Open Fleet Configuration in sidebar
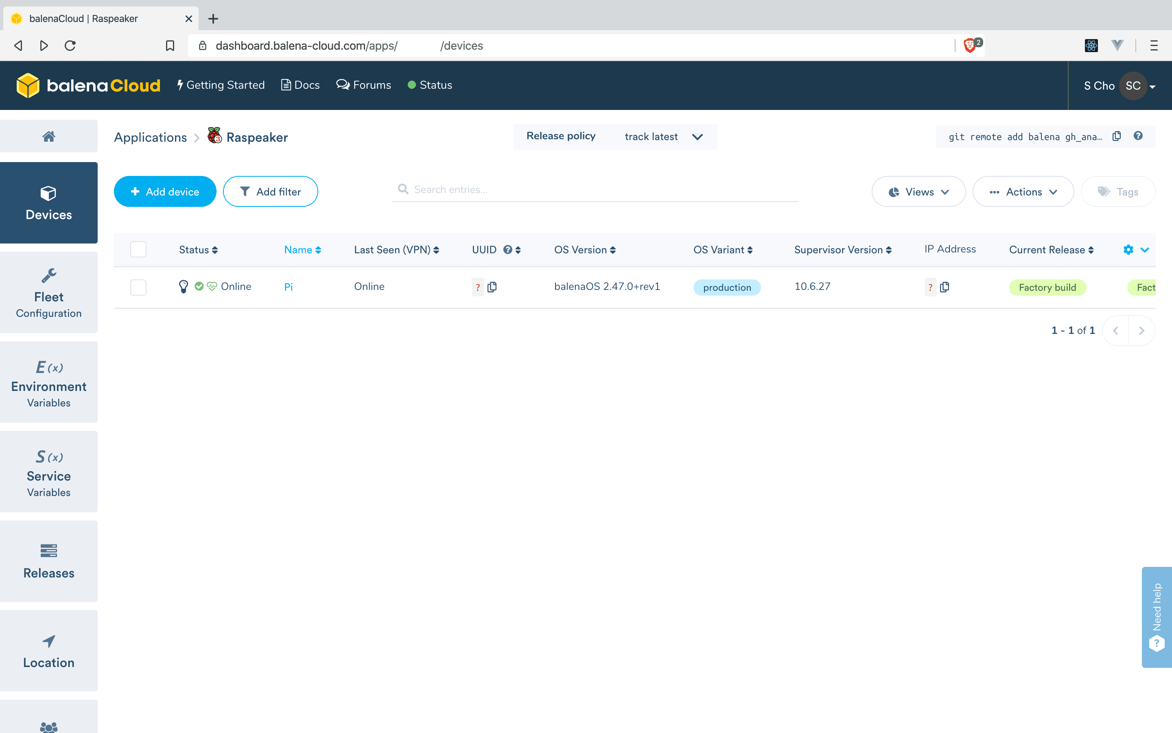Screen dimensions: 1172x733 48,293
